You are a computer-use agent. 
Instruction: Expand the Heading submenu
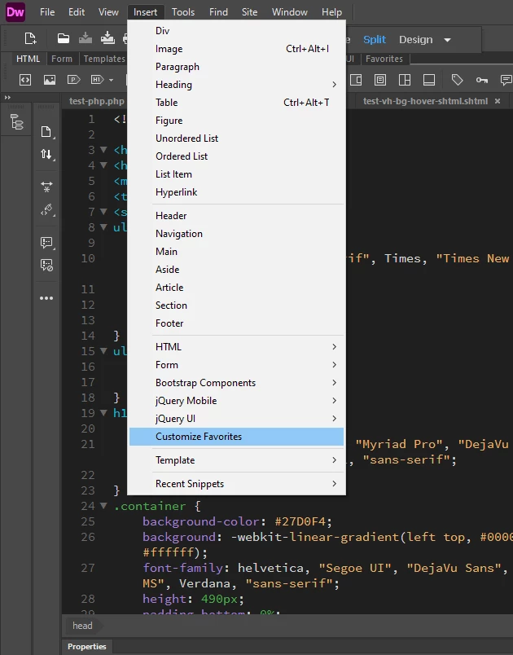click(236, 85)
